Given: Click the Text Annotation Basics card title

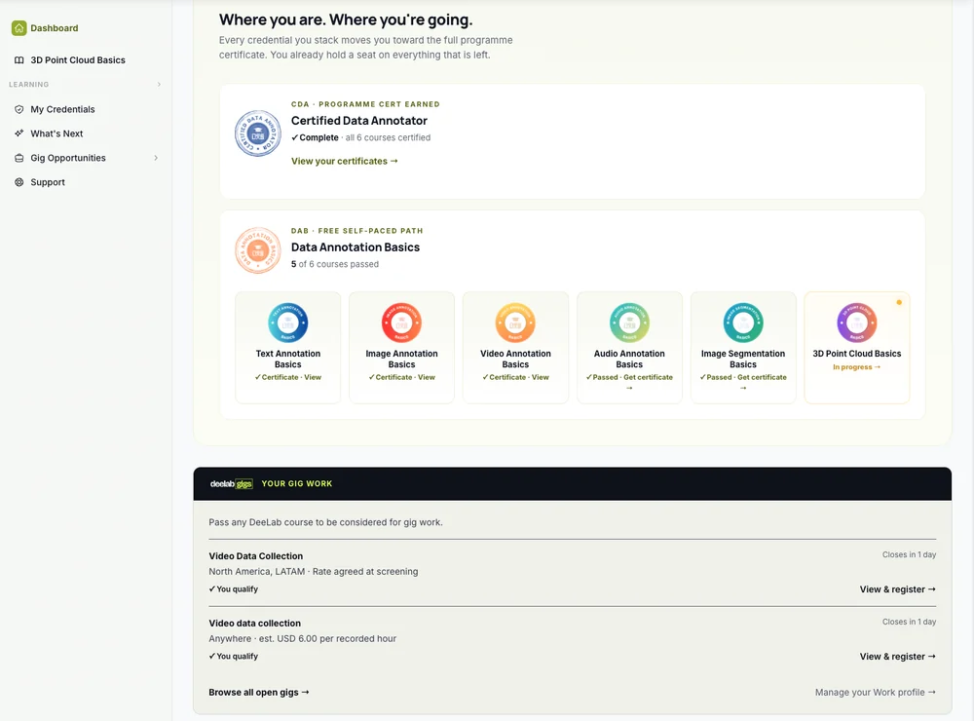Looking at the screenshot, I should (288, 360).
